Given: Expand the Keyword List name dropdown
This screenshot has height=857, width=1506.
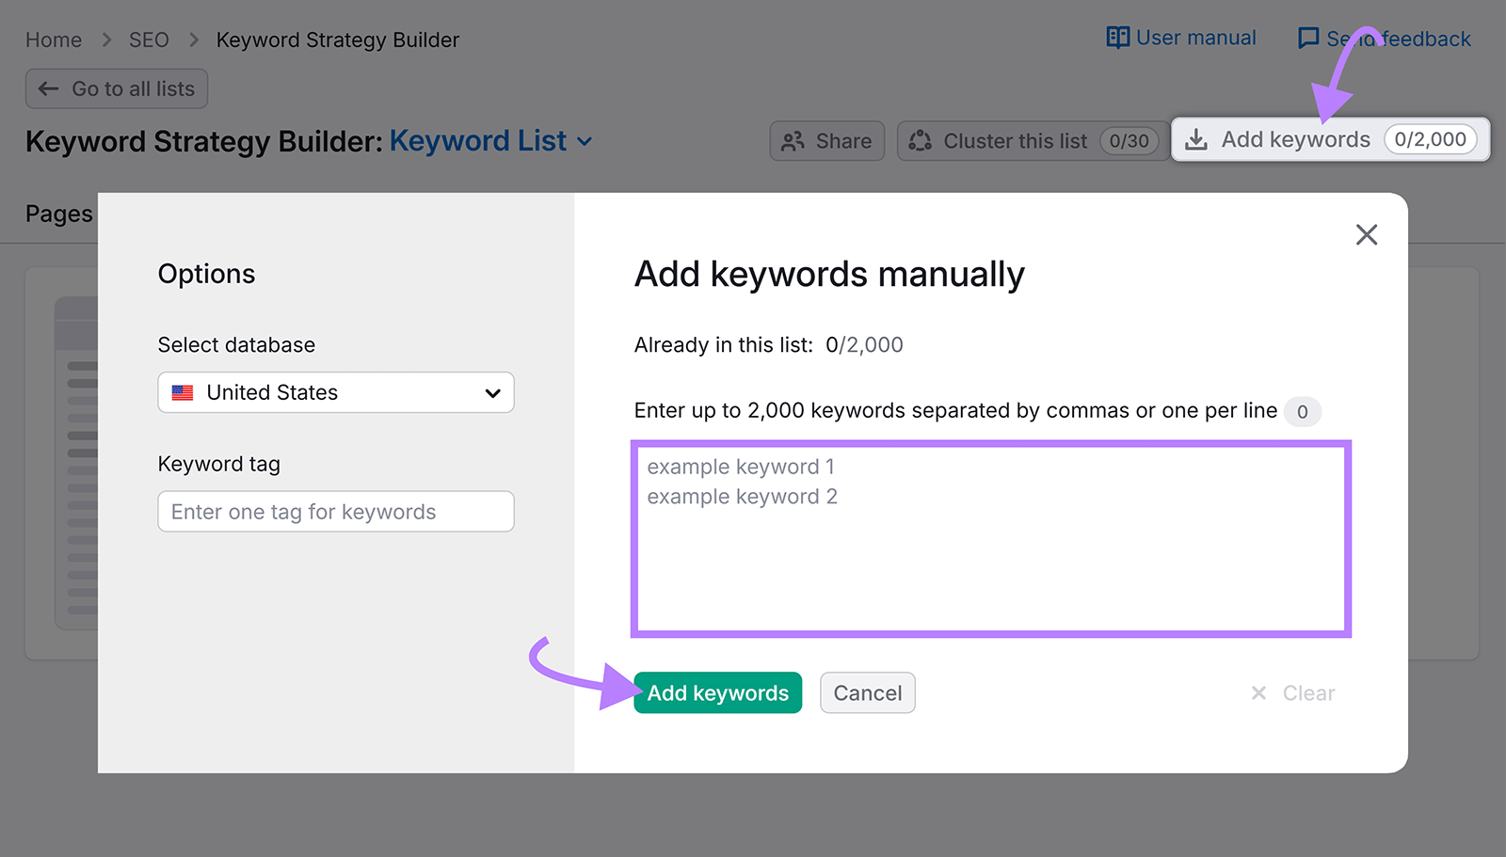Looking at the screenshot, I should (585, 141).
